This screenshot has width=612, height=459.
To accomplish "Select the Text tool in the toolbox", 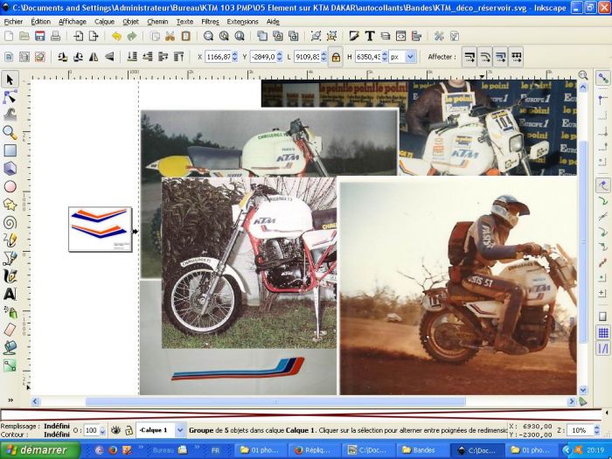I will tap(10, 294).
